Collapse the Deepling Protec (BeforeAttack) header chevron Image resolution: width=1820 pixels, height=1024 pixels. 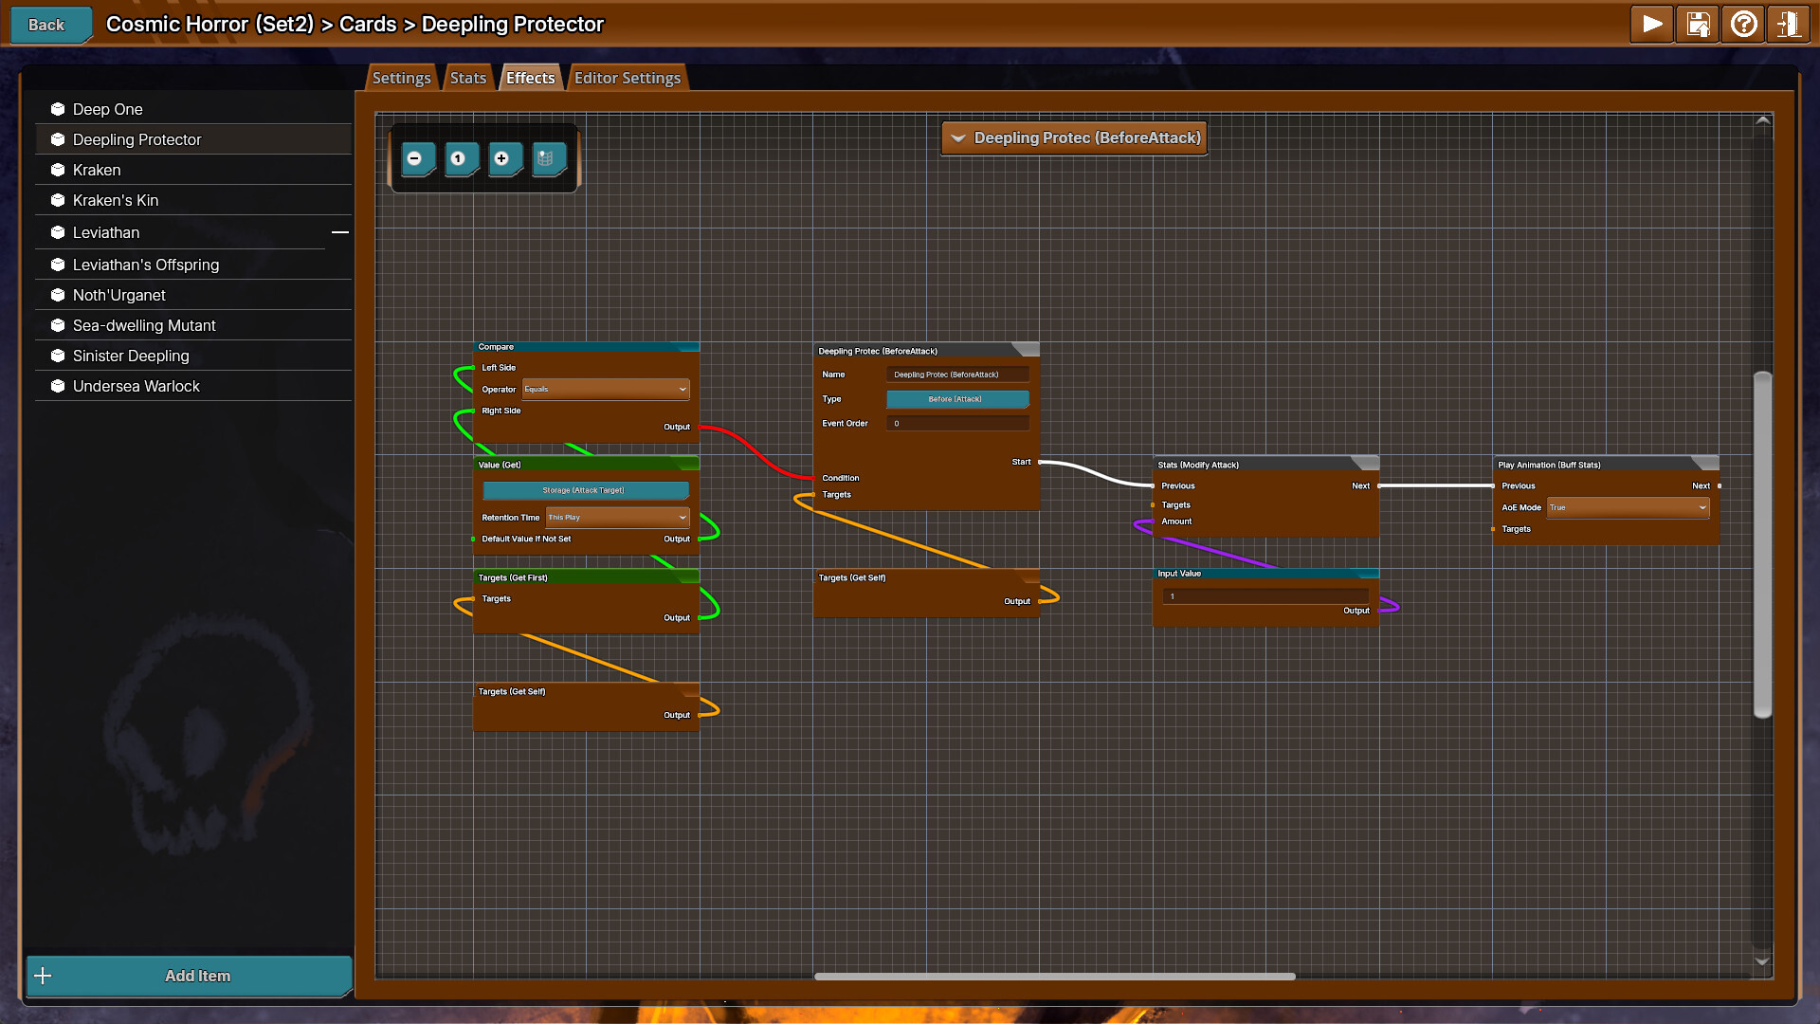957,137
